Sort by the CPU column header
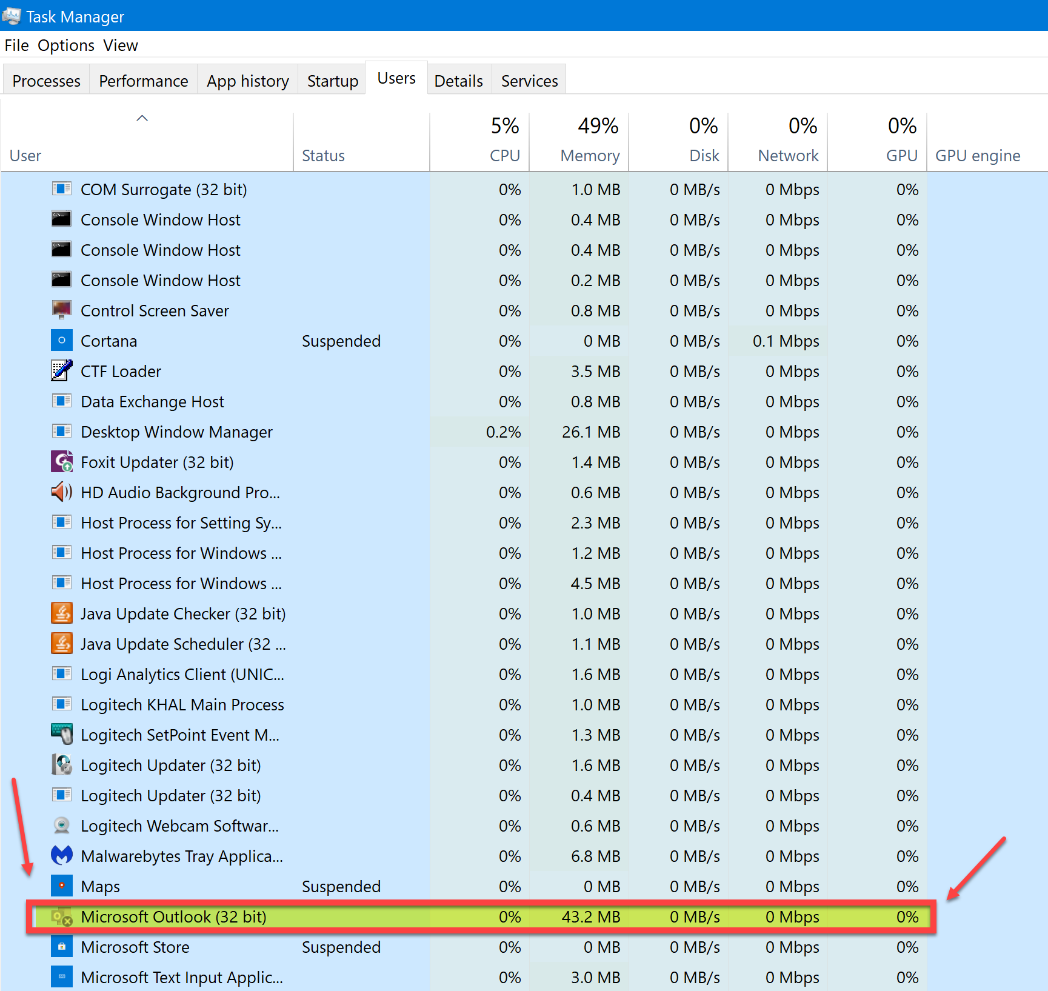Viewport: 1048px width, 991px height. (480, 142)
